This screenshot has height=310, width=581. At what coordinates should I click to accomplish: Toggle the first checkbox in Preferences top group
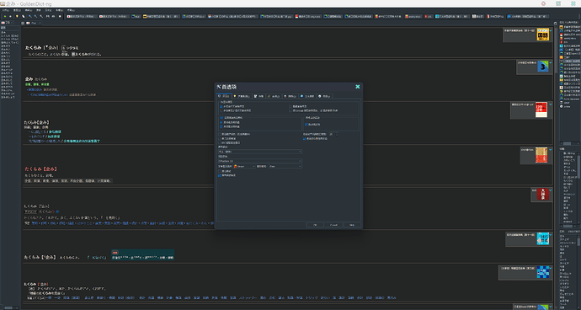[221, 106]
